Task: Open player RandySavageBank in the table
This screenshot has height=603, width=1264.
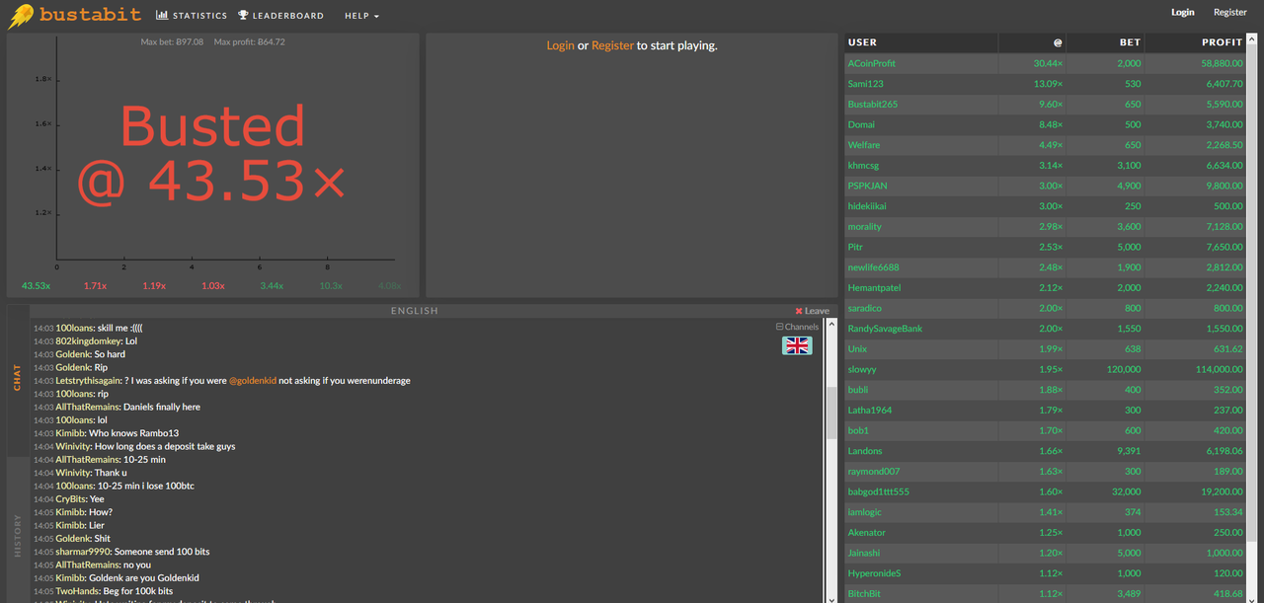Action: tap(885, 329)
